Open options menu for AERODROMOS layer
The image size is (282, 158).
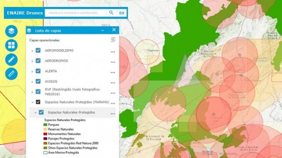click(113, 62)
